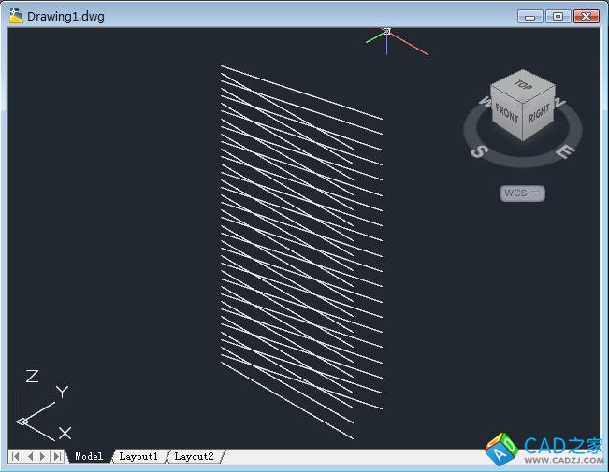This screenshot has height=472, width=609.
Task: Switch to the Layout1 tab
Action: point(138,456)
